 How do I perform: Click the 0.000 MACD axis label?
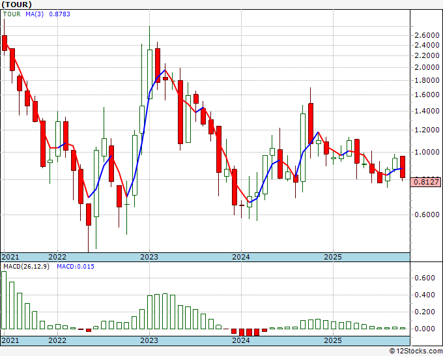(x=425, y=329)
